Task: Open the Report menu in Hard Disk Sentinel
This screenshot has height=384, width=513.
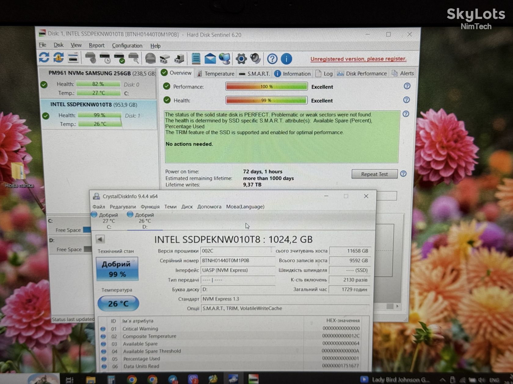Action: tap(96, 45)
